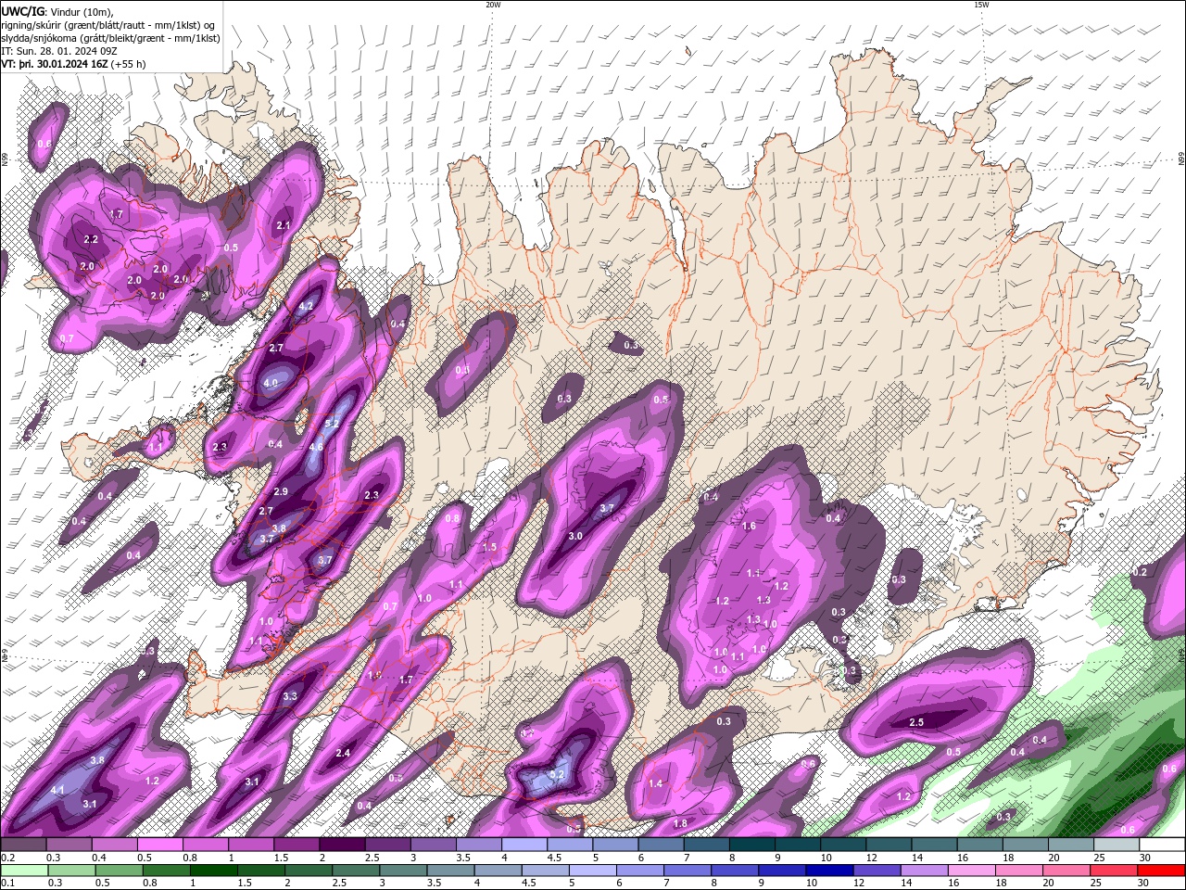1186x890 pixels.
Task: Click the 2.1 precipitation value on map
Action: [x=284, y=225]
